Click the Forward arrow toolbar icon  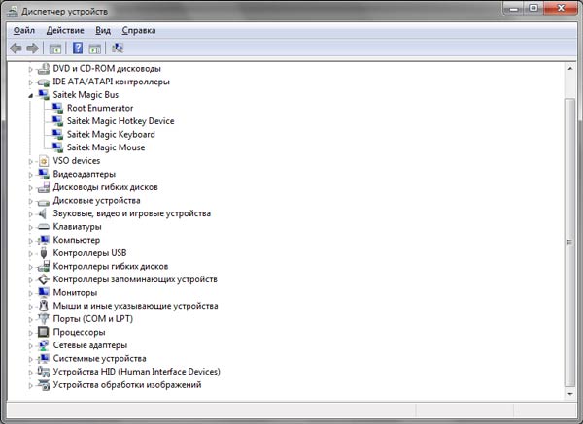pyautogui.click(x=33, y=48)
